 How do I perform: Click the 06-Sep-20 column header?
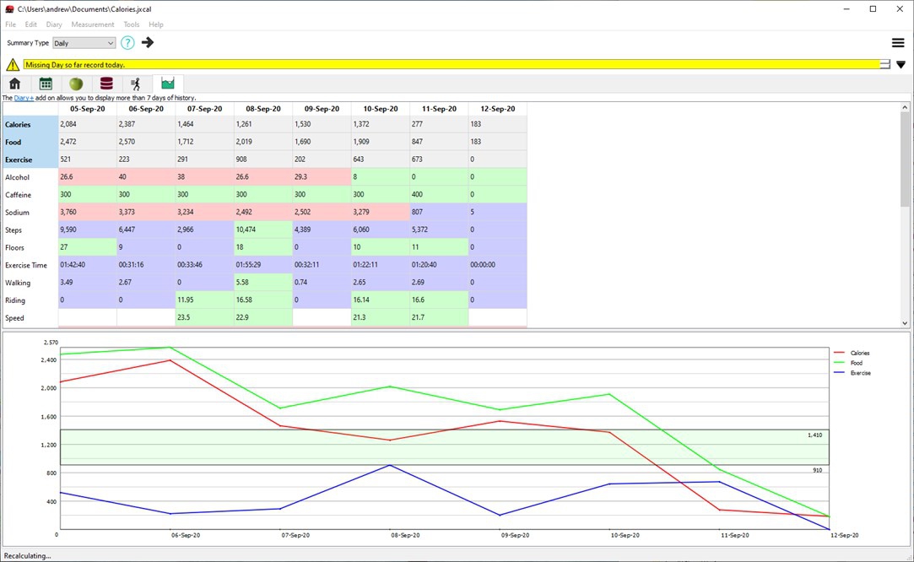coord(146,109)
